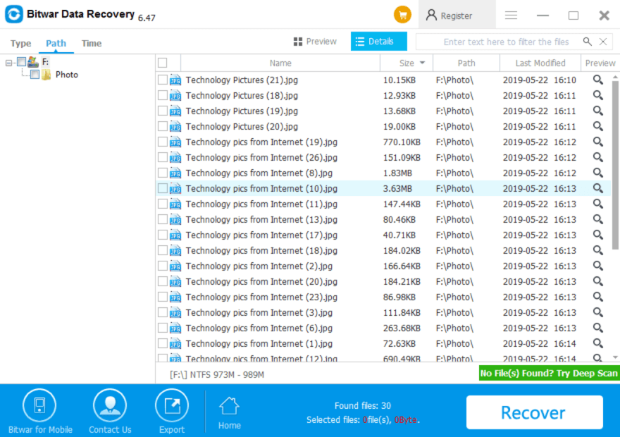Open the hamburger menu icon
This screenshot has height=437, width=620.
click(511, 16)
